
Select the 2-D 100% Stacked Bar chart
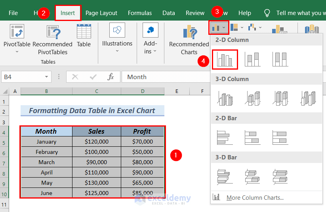pos(280,138)
